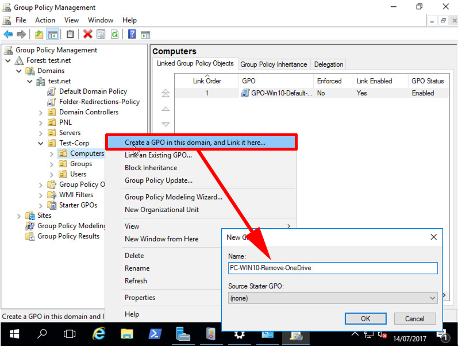Open Internet Explorer from the taskbar
This screenshot has height=346, width=458.
coord(99,334)
